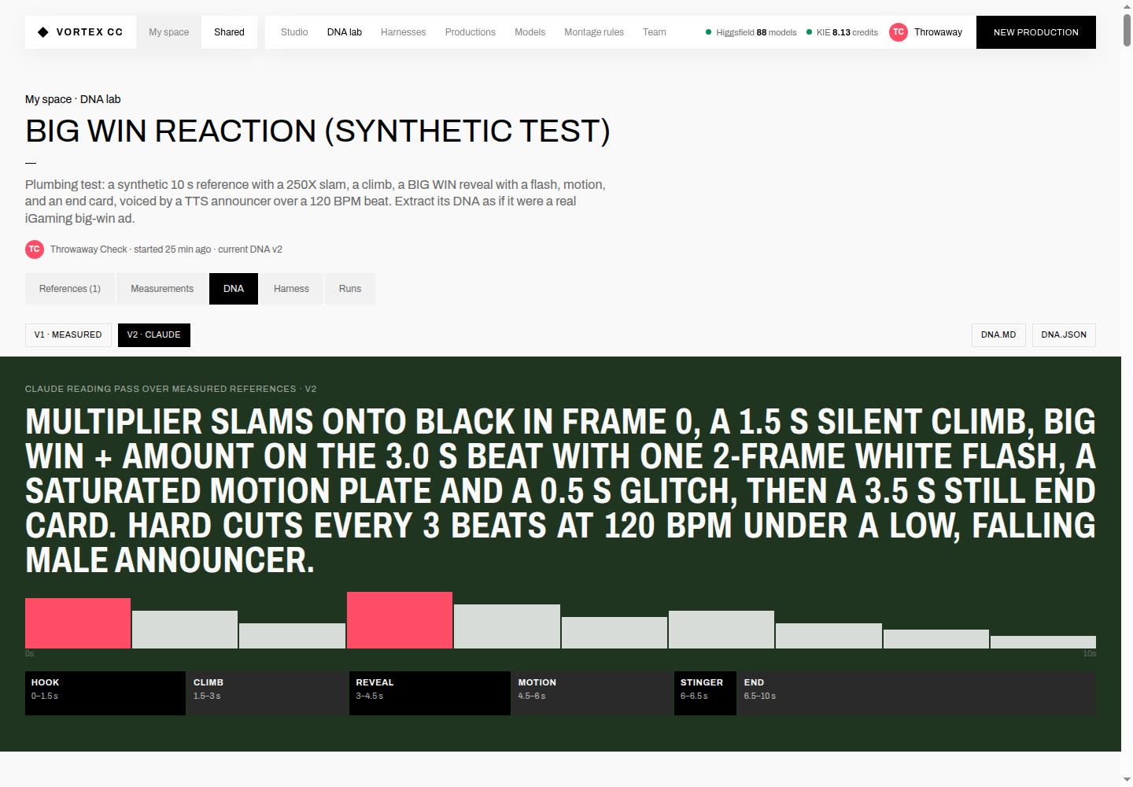The image size is (1133, 787).
Task: Open the TC user avatar in header
Action: (x=899, y=32)
